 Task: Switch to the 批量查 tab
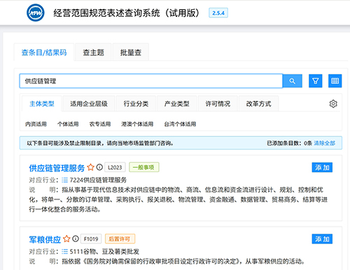tap(131, 52)
